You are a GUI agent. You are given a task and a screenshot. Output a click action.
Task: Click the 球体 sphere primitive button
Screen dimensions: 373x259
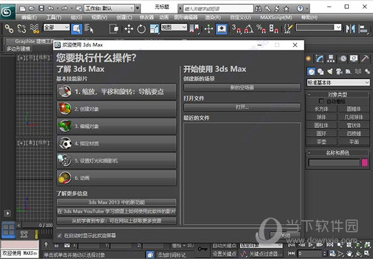pos(322,117)
